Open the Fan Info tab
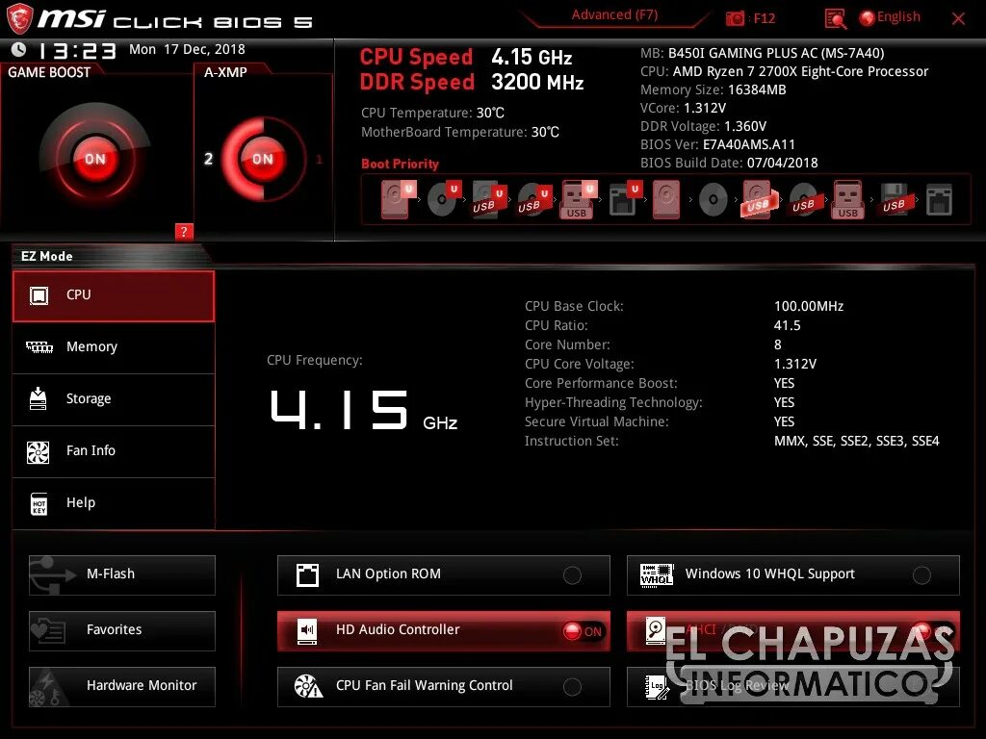The width and height of the screenshot is (986, 739). [x=114, y=451]
